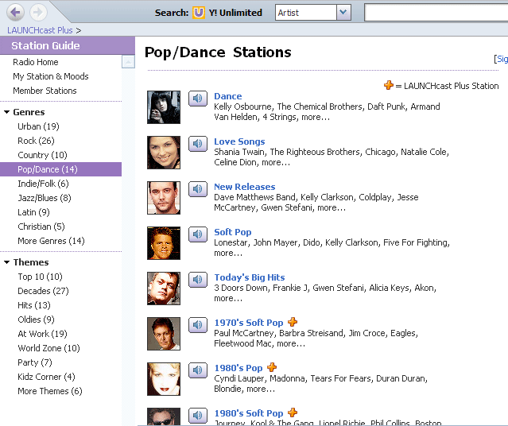Viewport: 508px width, 426px height.
Task: Play the Love Songs station speaker button
Action: [198, 144]
